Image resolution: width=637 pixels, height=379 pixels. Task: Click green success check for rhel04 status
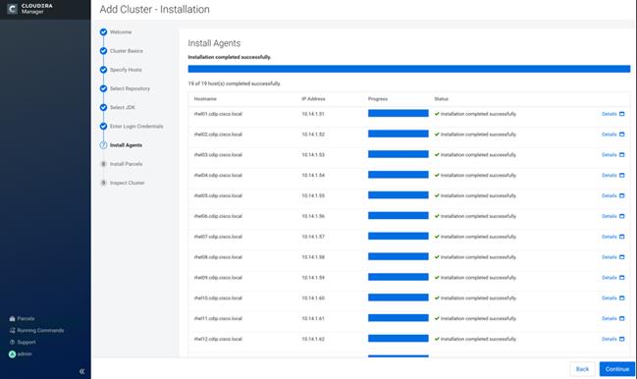[x=437, y=175]
